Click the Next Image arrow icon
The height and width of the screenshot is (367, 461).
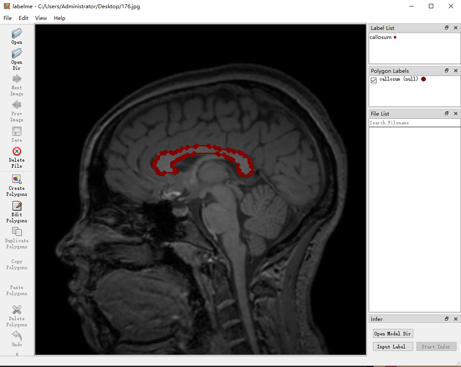(x=17, y=79)
